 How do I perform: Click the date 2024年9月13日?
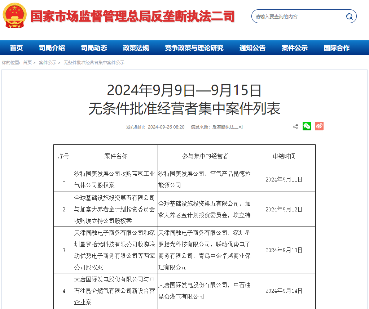[284, 250]
